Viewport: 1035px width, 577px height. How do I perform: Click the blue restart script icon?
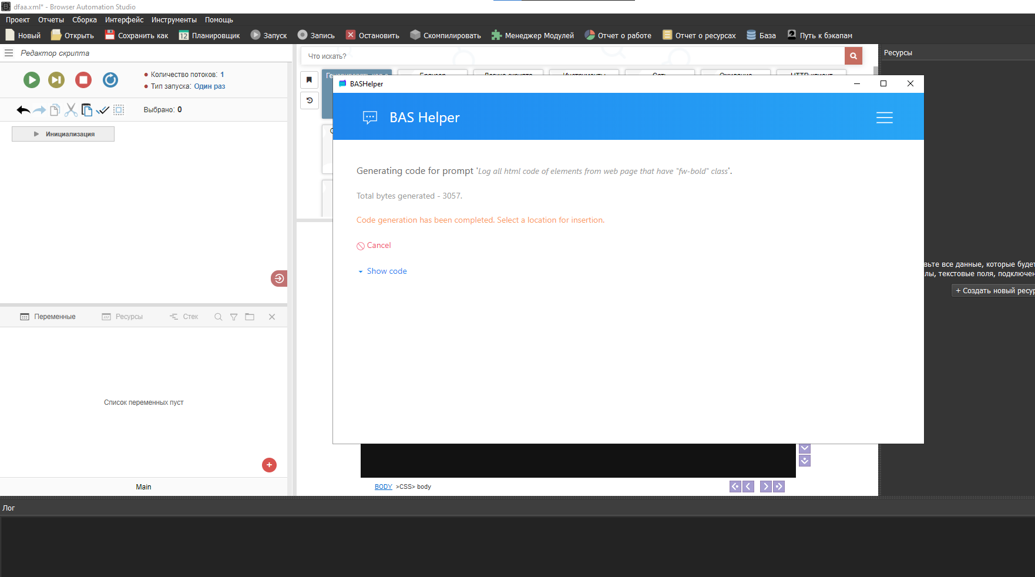point(110,80)
